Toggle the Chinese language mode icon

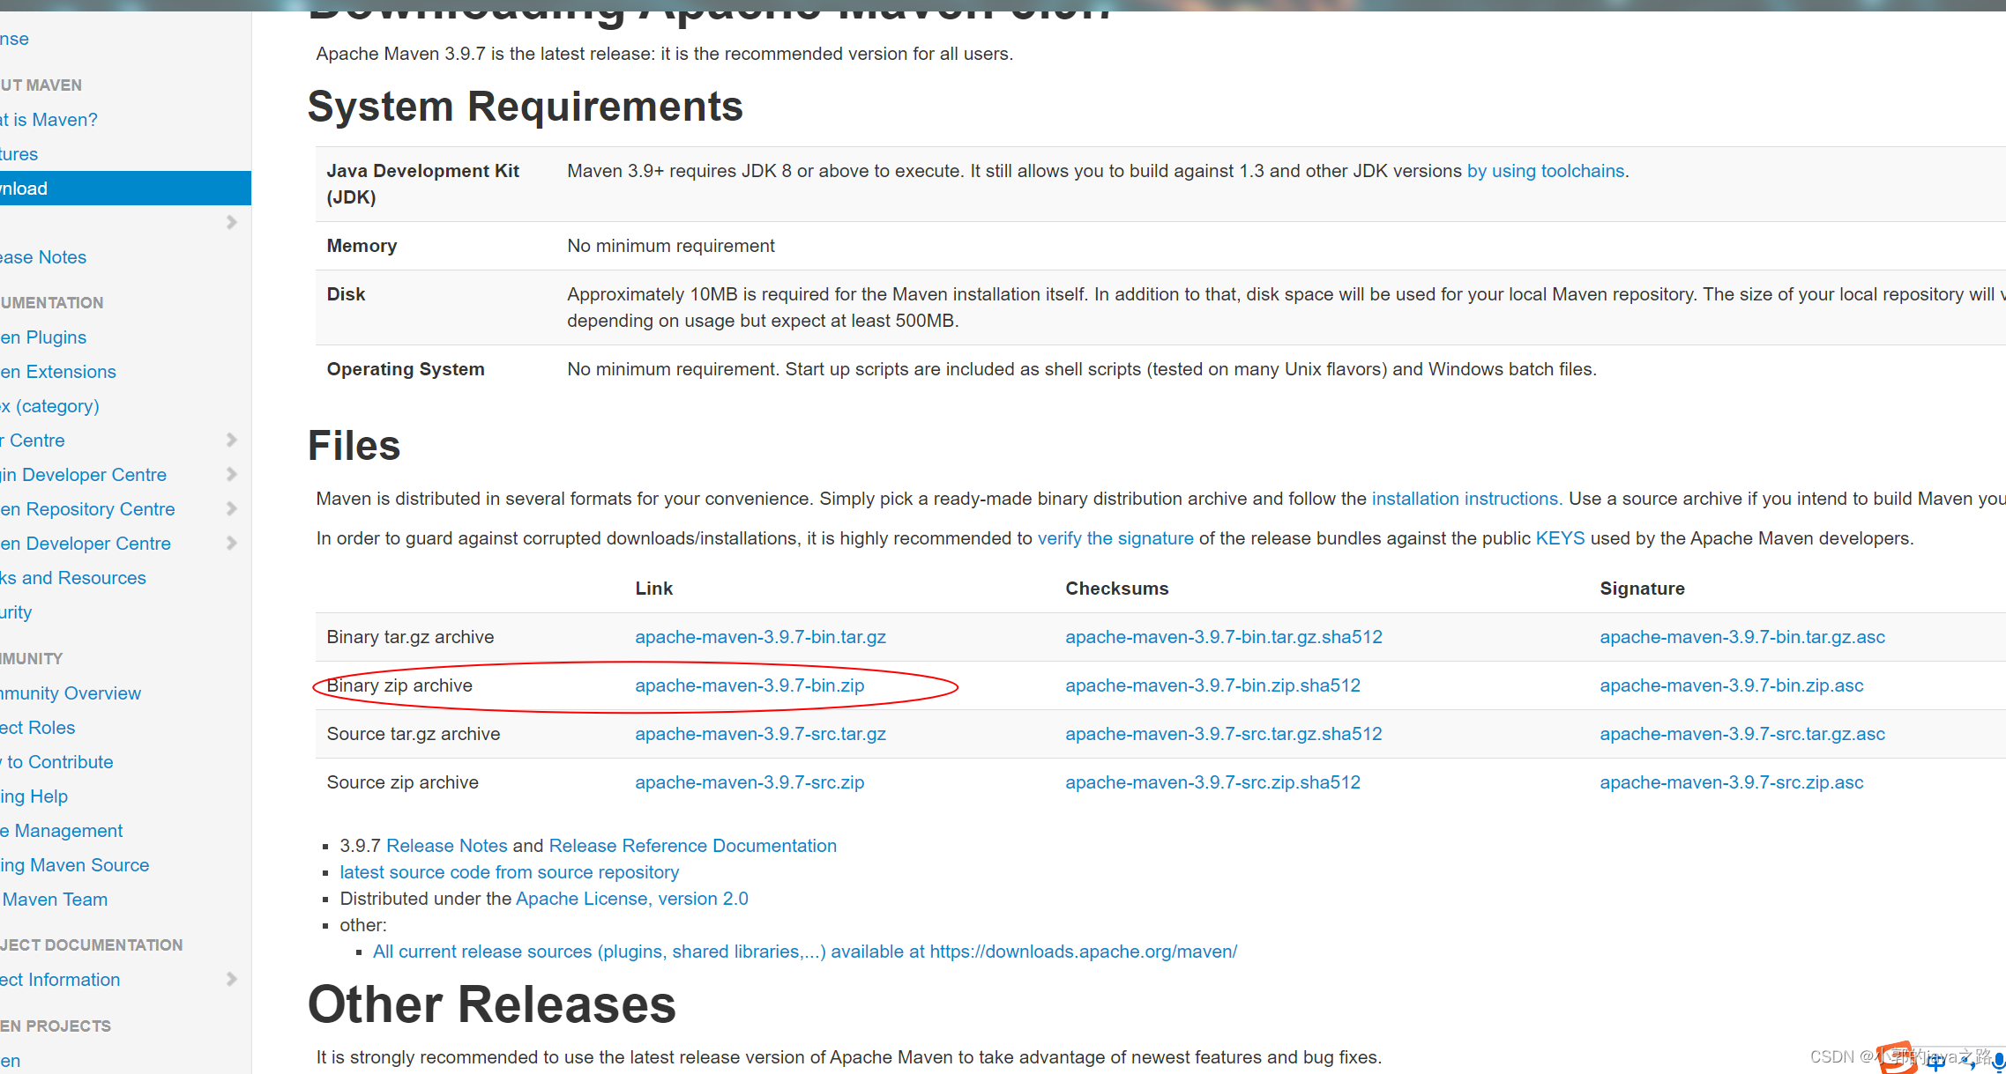click(x=1935, y=1063)
